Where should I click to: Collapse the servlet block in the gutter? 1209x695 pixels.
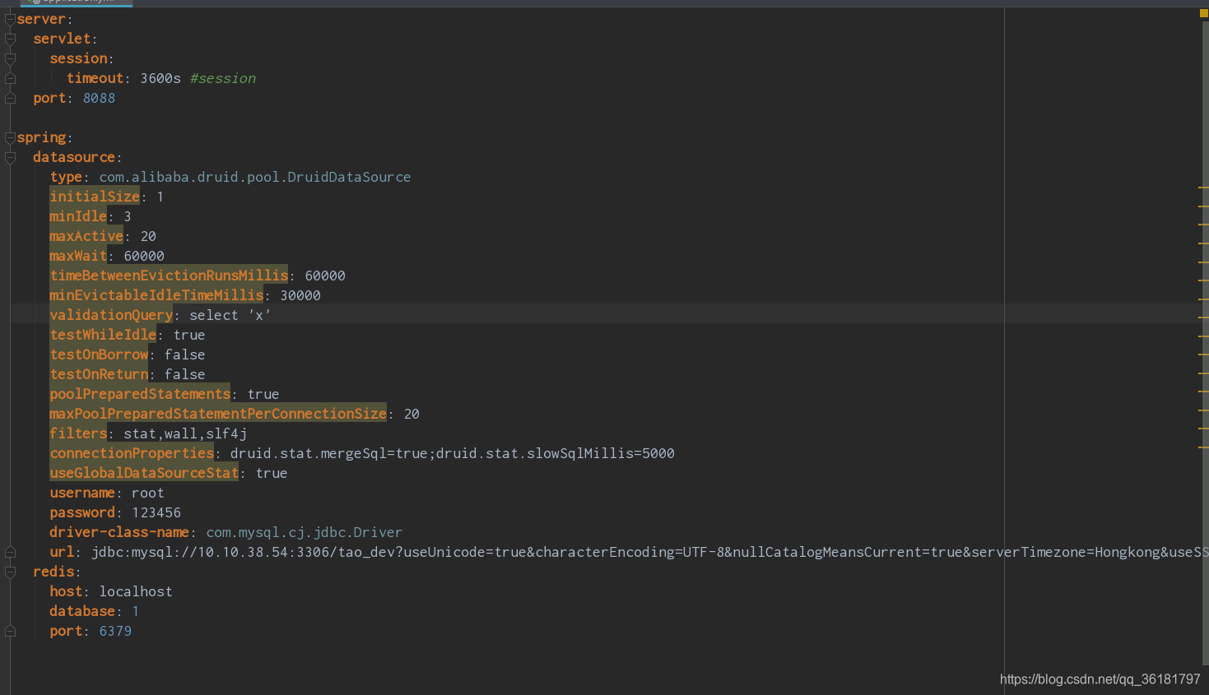coord(10,39)
